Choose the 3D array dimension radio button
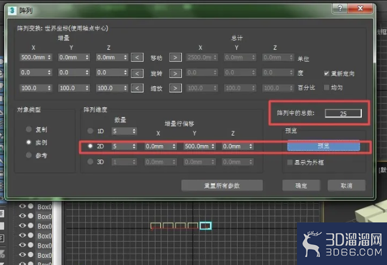The image size is (387, 265). 91,162
